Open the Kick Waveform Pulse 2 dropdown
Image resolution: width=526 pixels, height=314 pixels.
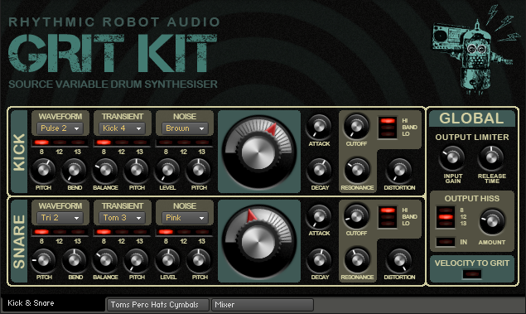(60, 128)
